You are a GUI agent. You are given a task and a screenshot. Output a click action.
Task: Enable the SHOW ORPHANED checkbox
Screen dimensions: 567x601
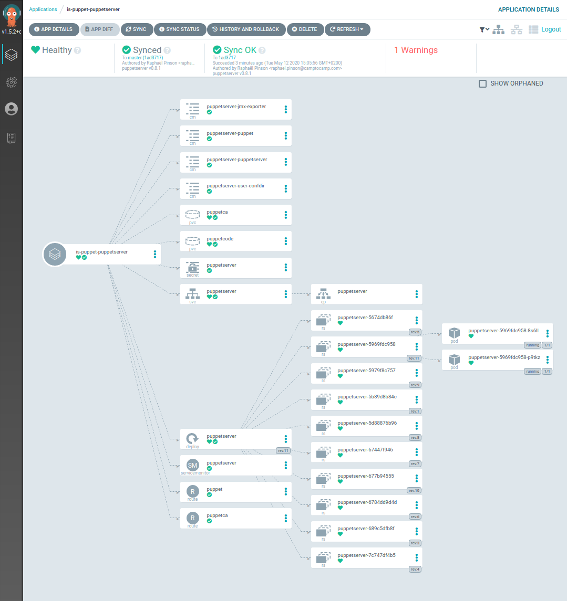[482, 83]
